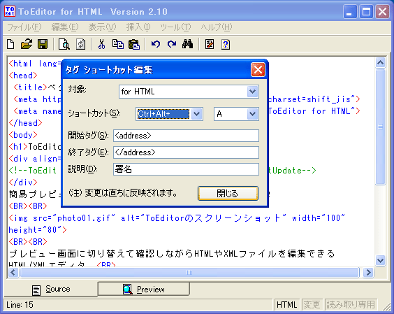This screenshot has width=394, height=314.
Task: Copy using the copy toolbar icon
Action: (x=117, y=44)
